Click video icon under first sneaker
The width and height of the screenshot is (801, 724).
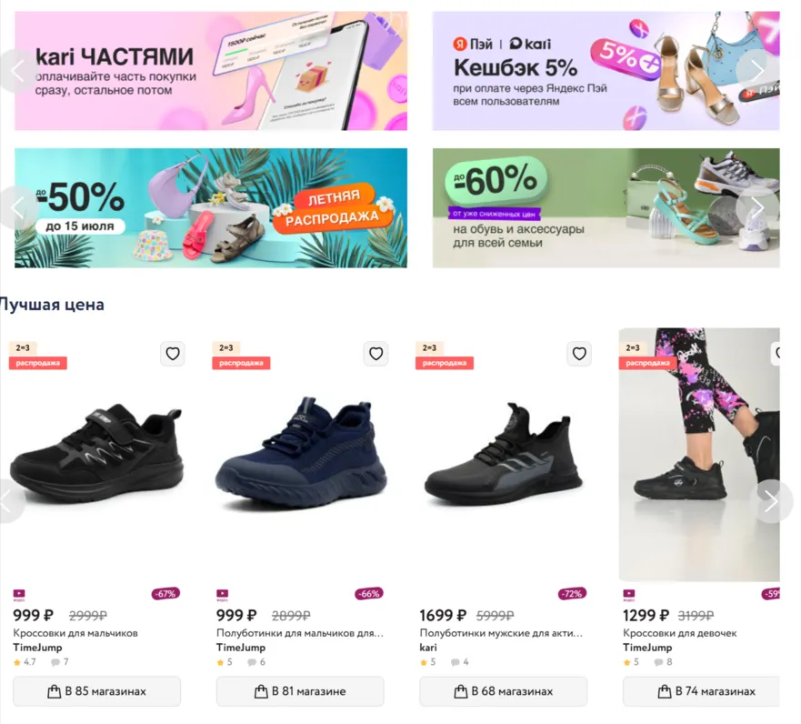pyautogui.click(x=19, y=594)
